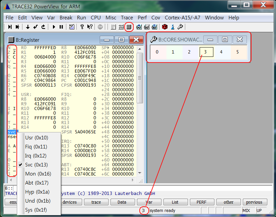The height and width of the screenshot is (217, 276).
Task: Choose Hyp (0x1a) from context menu
Action: 37,192
